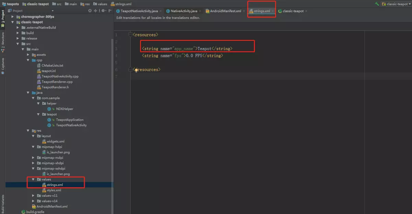This screenshot has height=214, width=412.
Task: Select TeapotRenderer.h in the tree
Action: 53,87
